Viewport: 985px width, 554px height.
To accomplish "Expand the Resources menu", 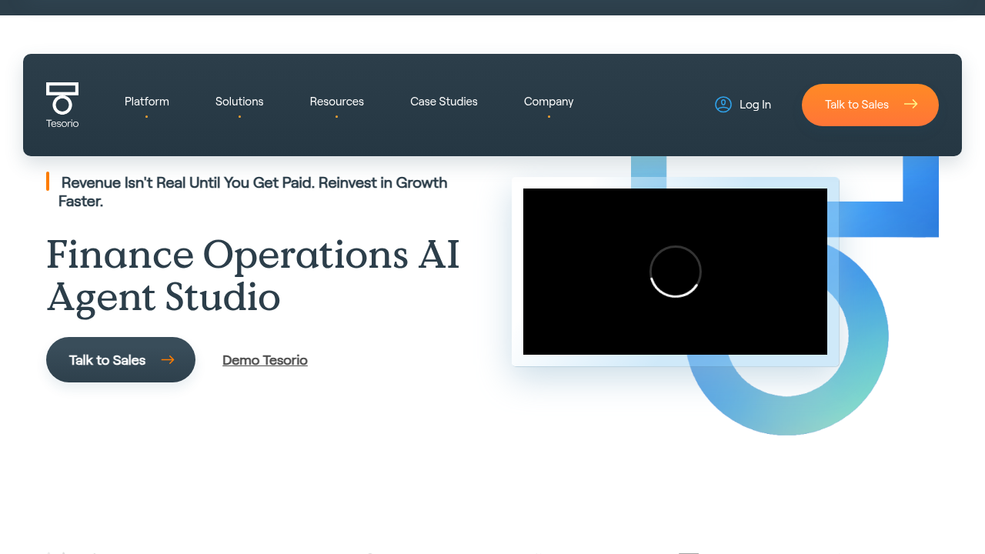I will click(337, 102).
